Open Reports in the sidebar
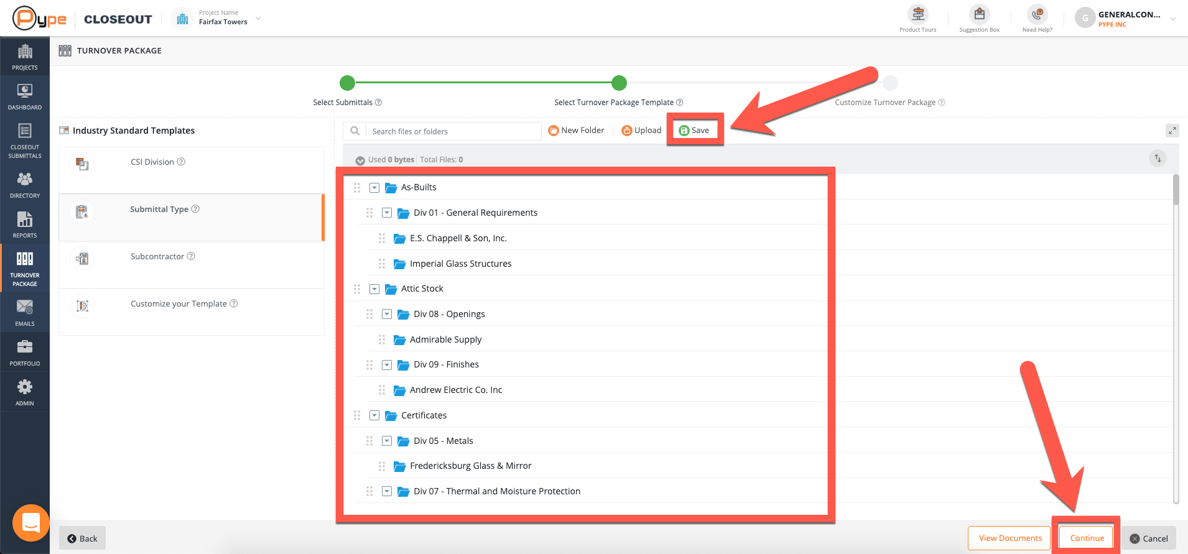This screenshot has width=1188, height=554. (25, 224)
